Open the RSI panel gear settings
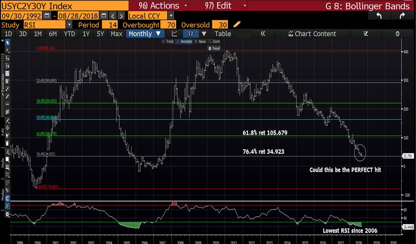This screenshot has width=416, height=244. pos(8,214)
